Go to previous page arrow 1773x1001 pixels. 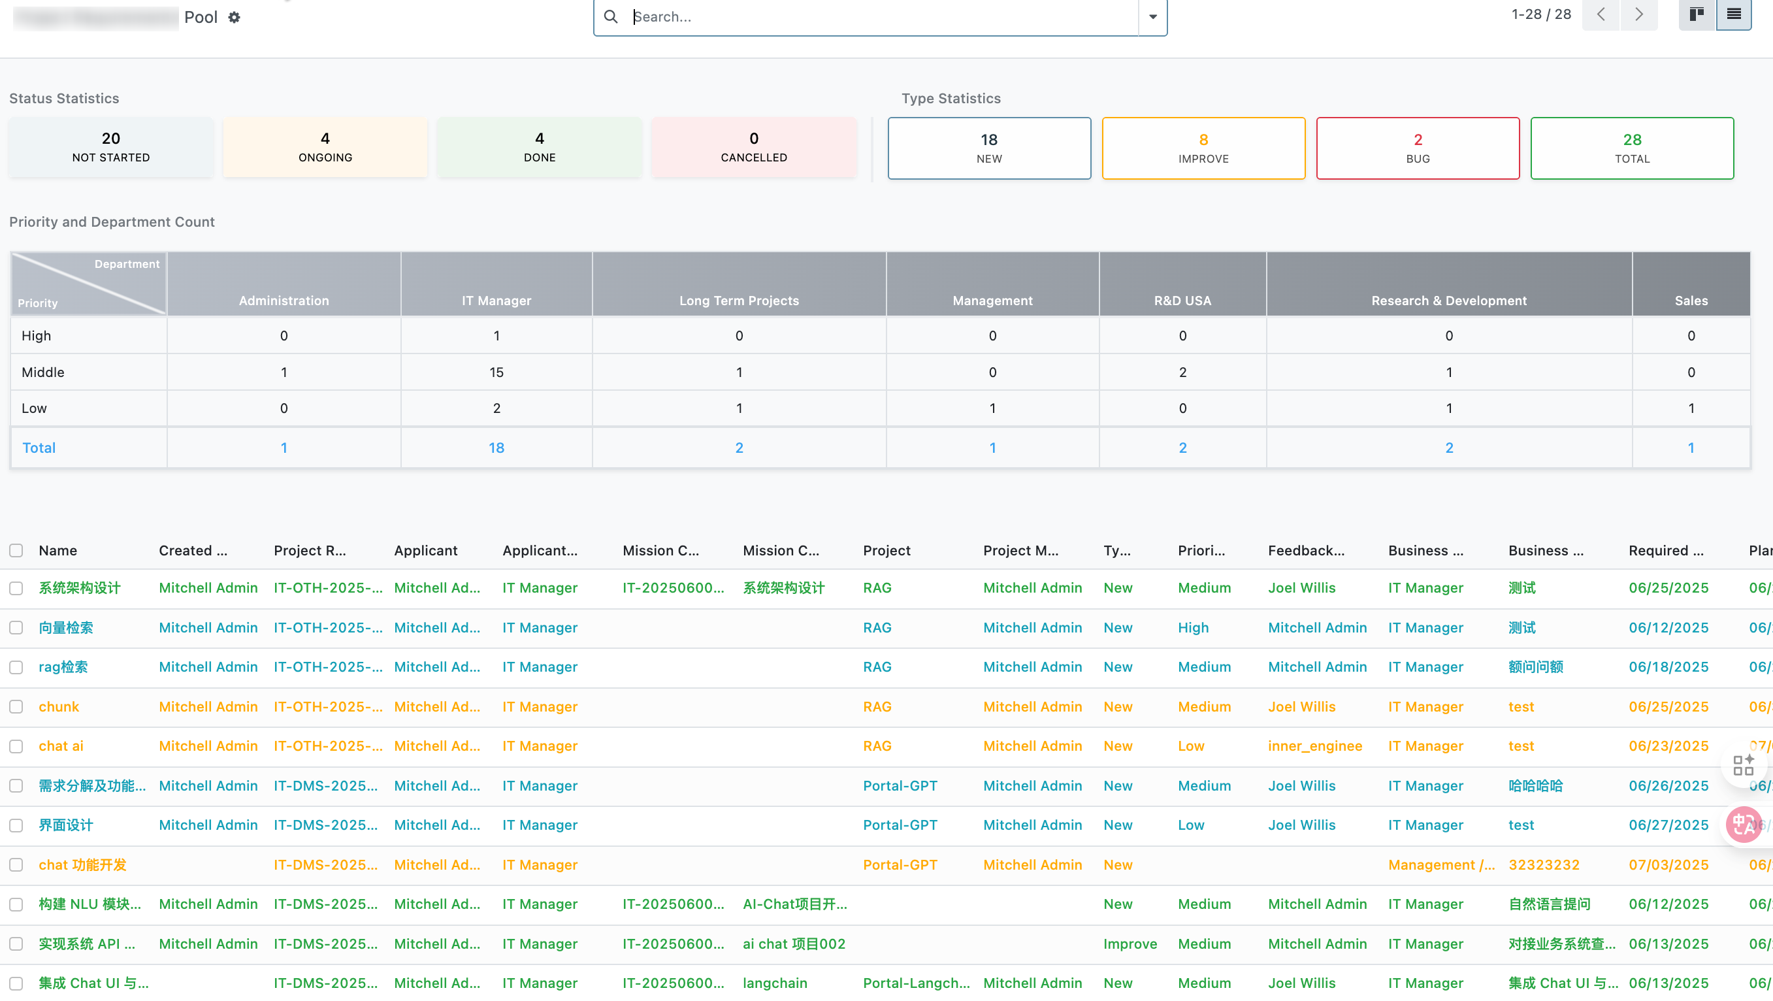pos(1601,14)
